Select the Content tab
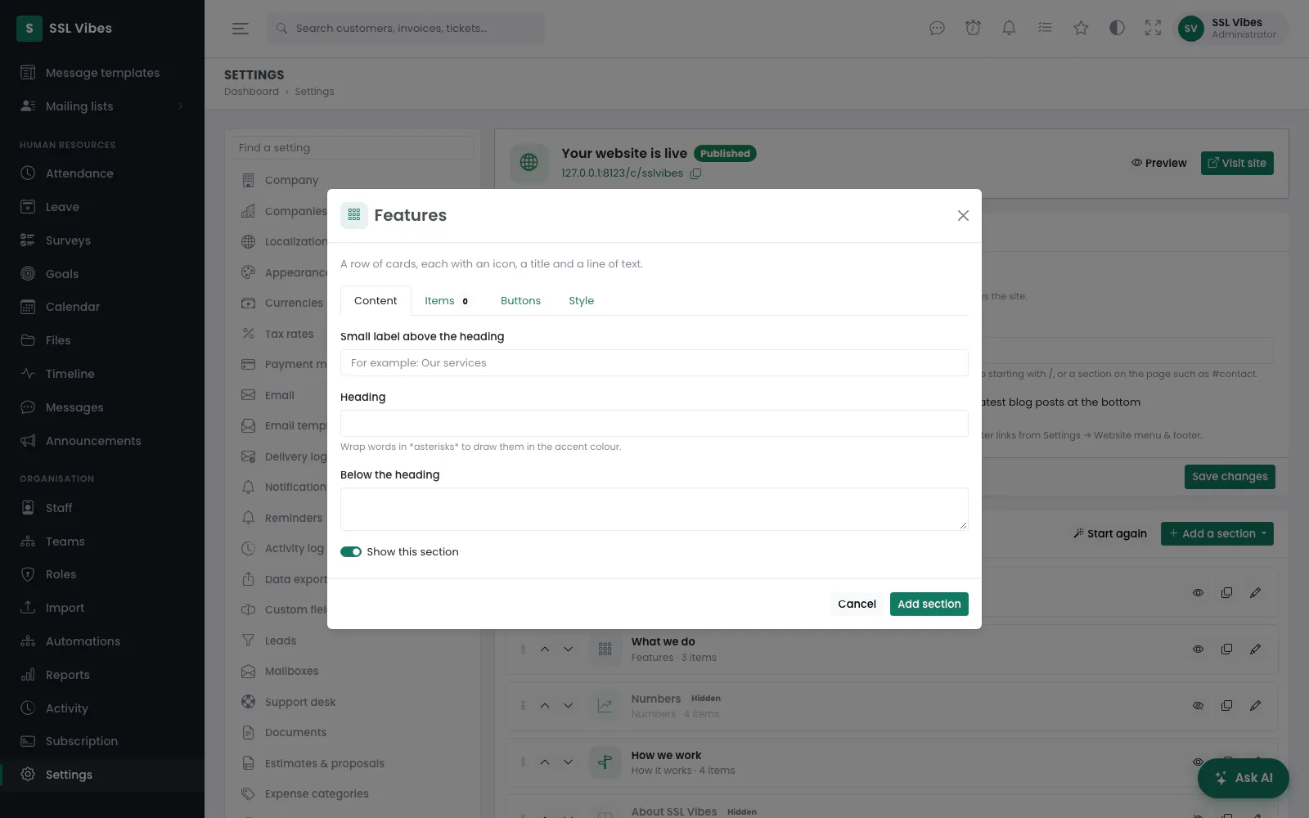 pos(376,301)
